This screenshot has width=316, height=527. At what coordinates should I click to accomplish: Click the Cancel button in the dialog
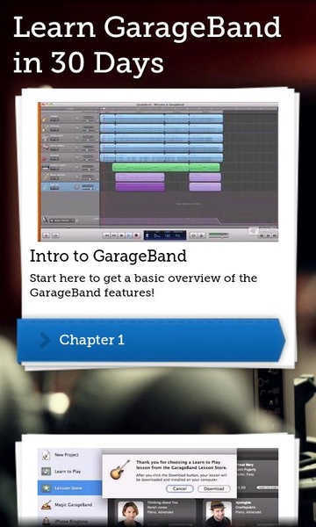[x=180, y=488]
